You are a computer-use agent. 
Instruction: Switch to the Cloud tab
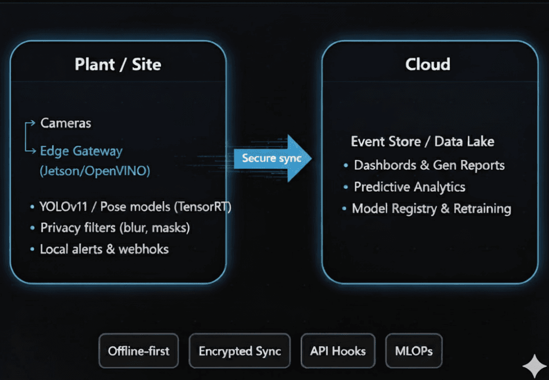427,64
